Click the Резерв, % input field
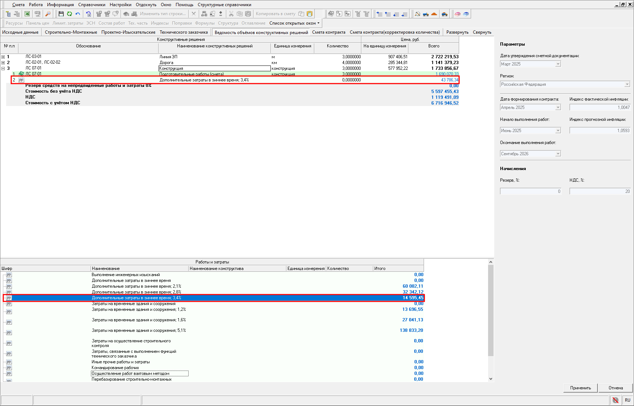 pos(530,191)
